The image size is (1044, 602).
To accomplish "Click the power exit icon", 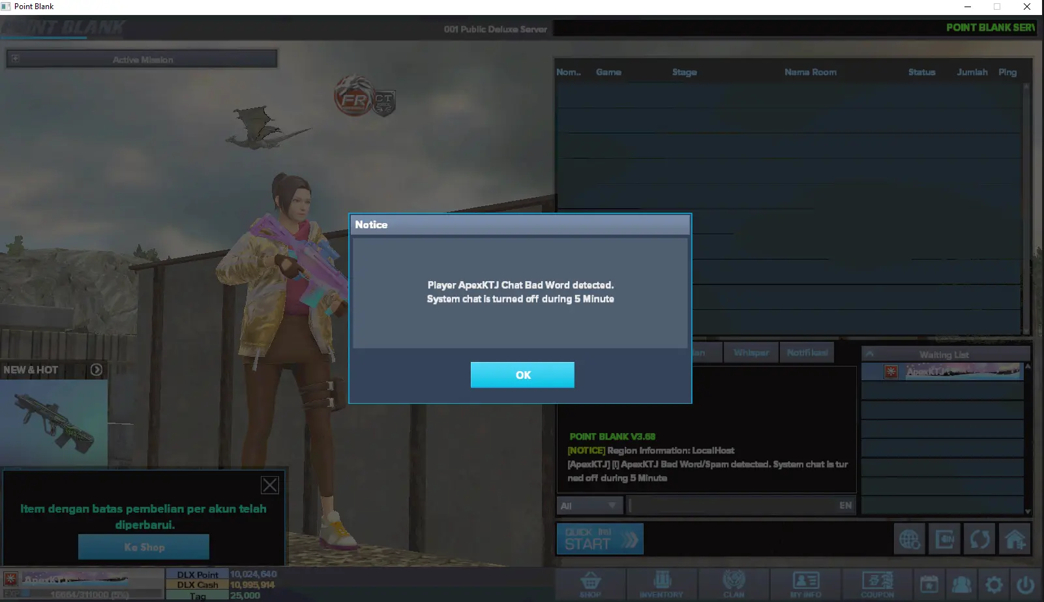I will 1025,584.
